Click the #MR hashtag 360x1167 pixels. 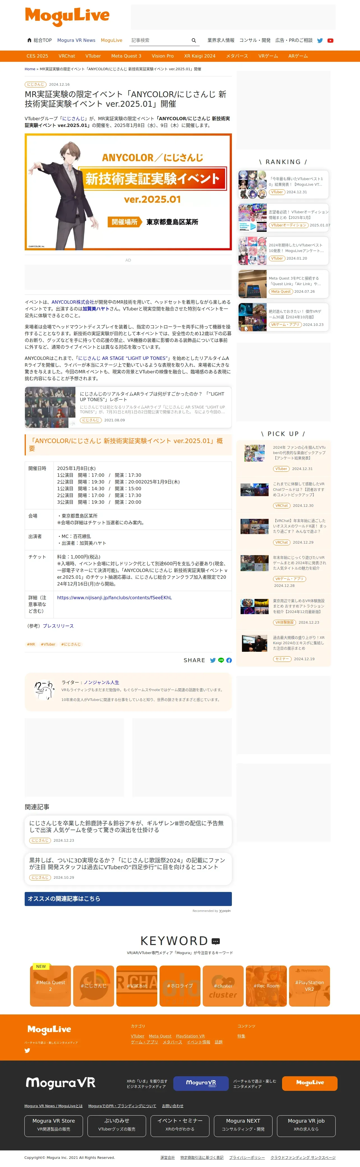[31, 644]
